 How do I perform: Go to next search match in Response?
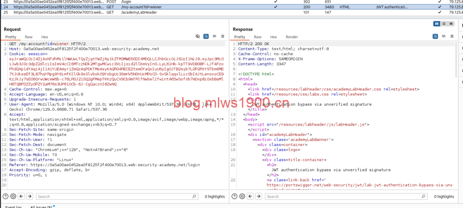[259, 196]
